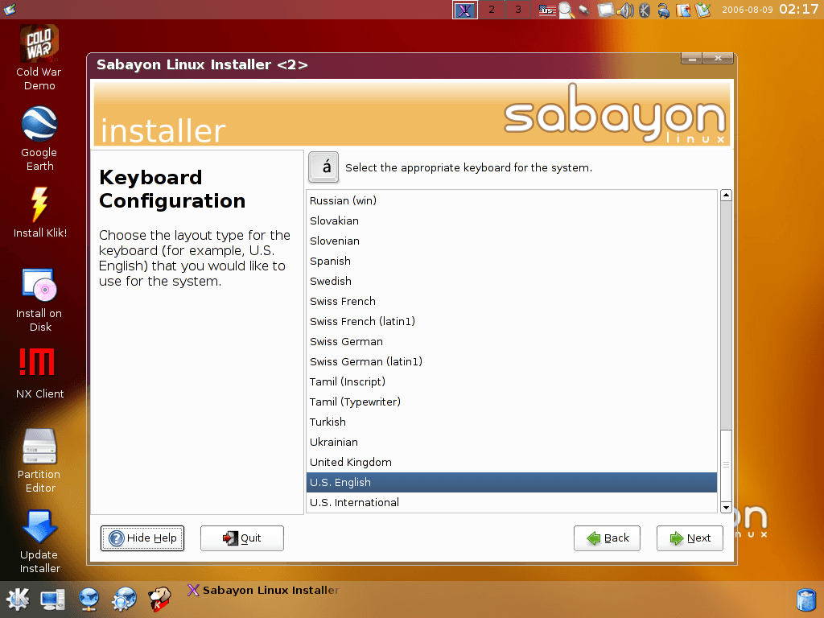Screen dimensions: 824x618
Task: Launch Google Earth from the desktop
Action: [x=39, y=138]
